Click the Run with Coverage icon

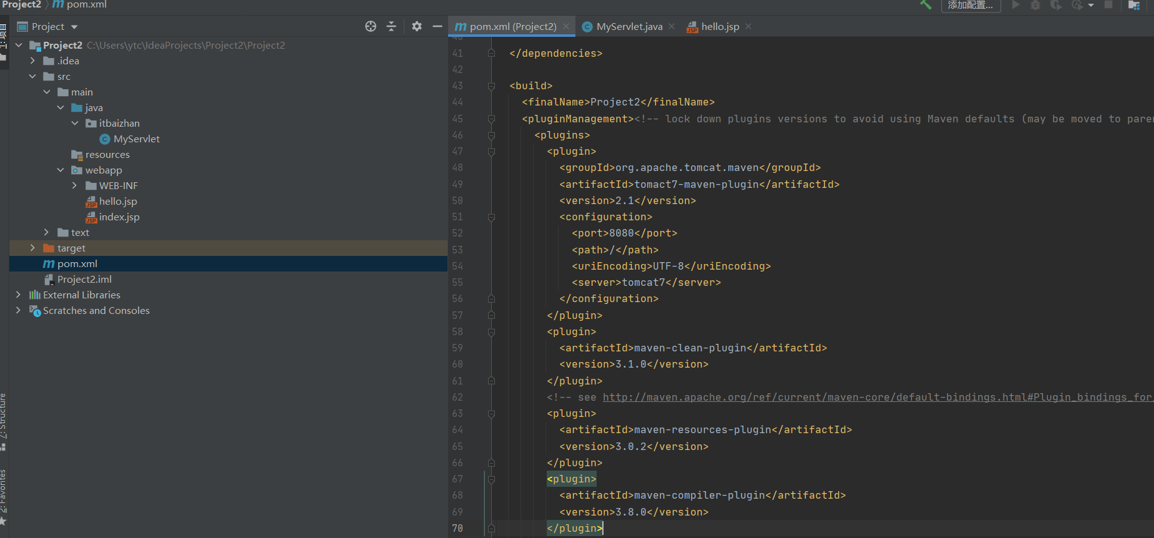click(x=1055, y=4)
